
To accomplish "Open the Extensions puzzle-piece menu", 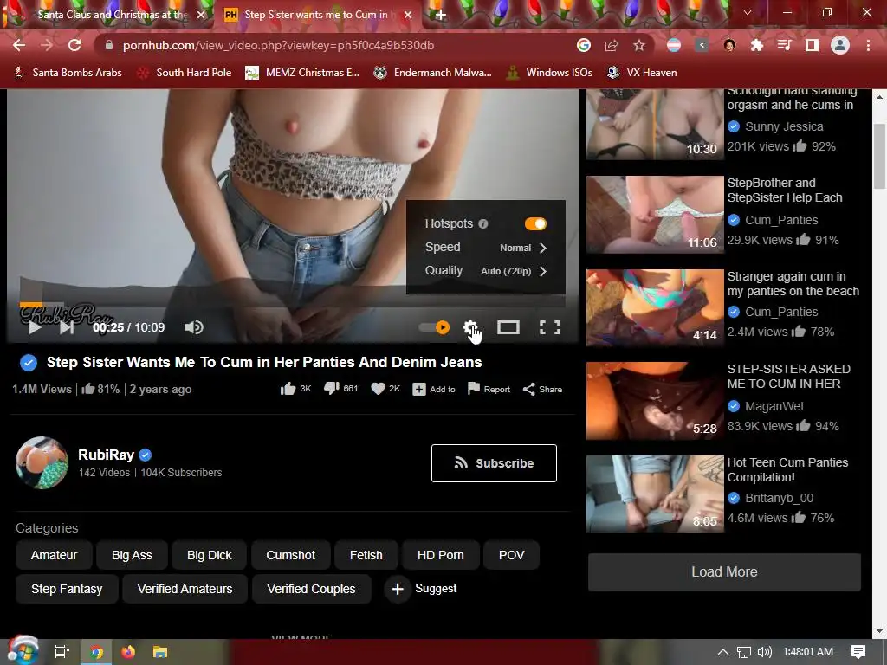I will coord(757,45).
